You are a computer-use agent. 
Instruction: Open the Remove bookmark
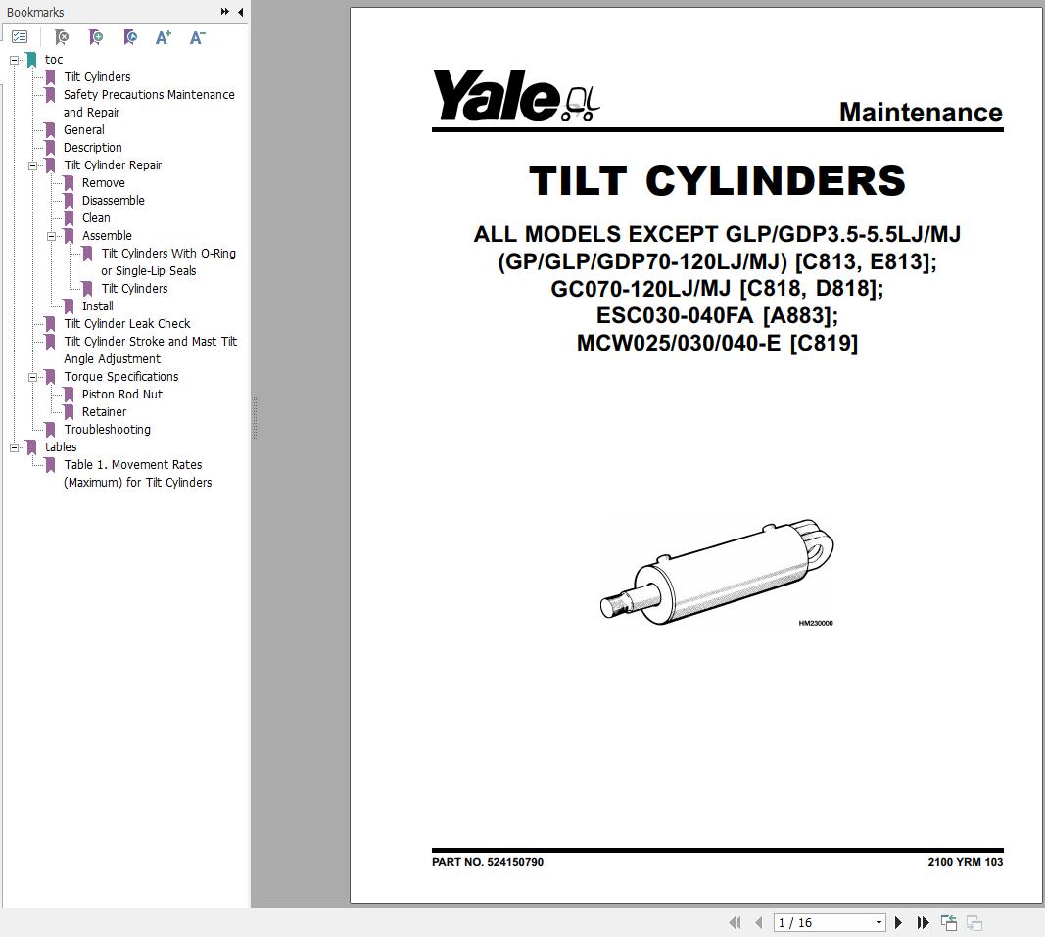[x=103, y=182]
